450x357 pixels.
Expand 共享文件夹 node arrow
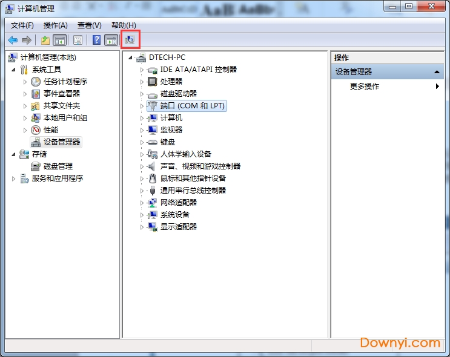tap(25, 106)
